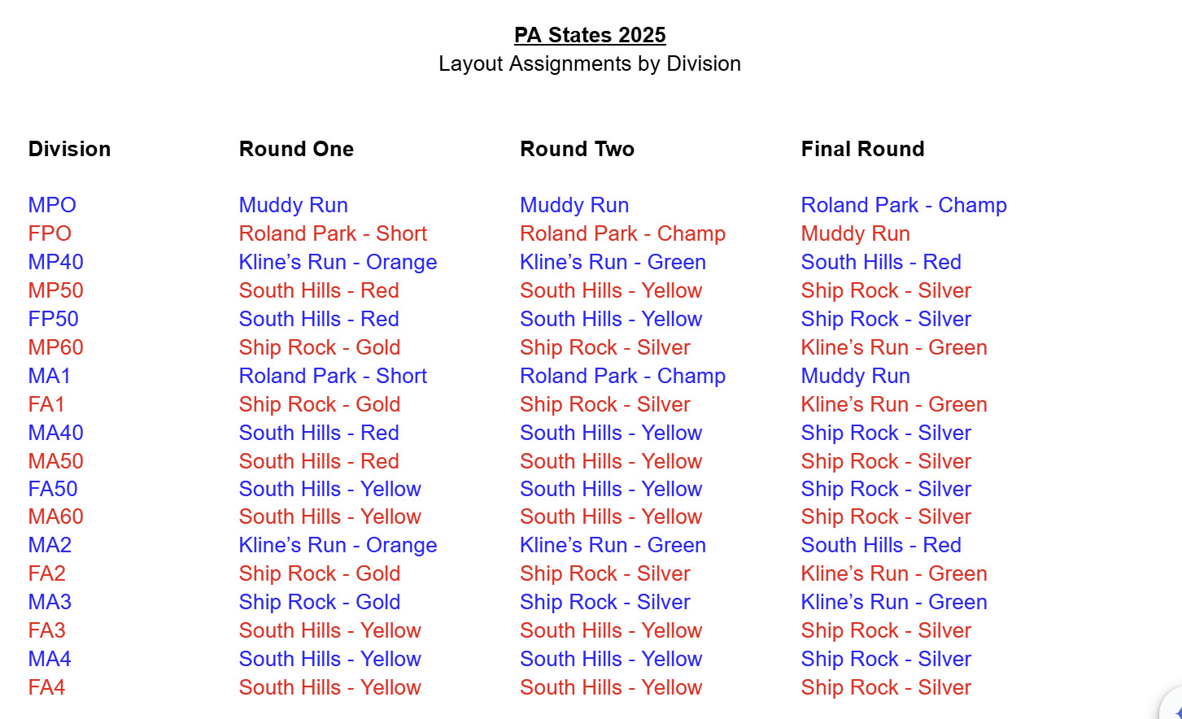Viewport: 1182px width, 719px height.
Task: Click the FA4 division label
Action: click(x=46, y=687)
